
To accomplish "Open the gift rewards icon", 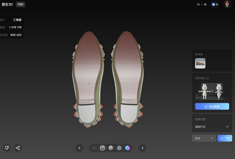I will coord(205,4).
